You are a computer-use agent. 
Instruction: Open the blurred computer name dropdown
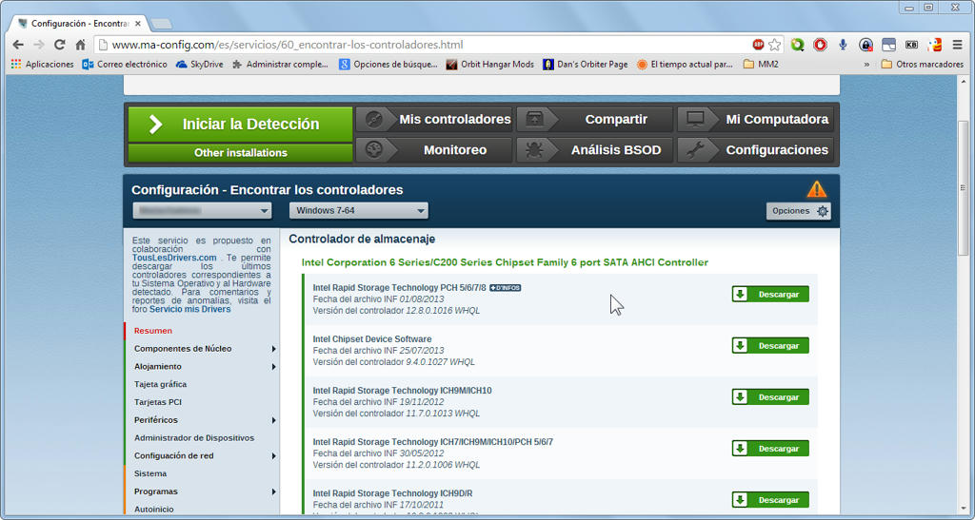[x=202, y=211]
